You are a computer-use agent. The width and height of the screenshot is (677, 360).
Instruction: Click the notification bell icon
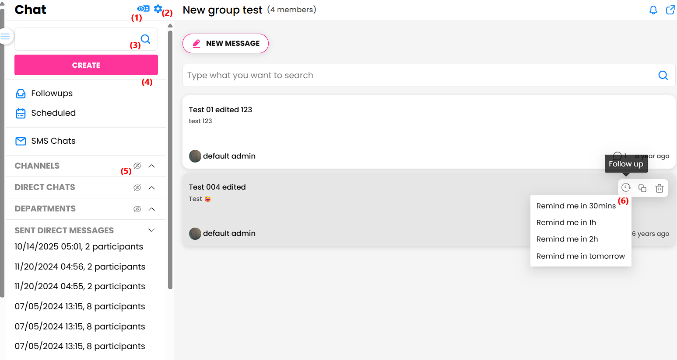pyautogui.click(x=653, y=10)
